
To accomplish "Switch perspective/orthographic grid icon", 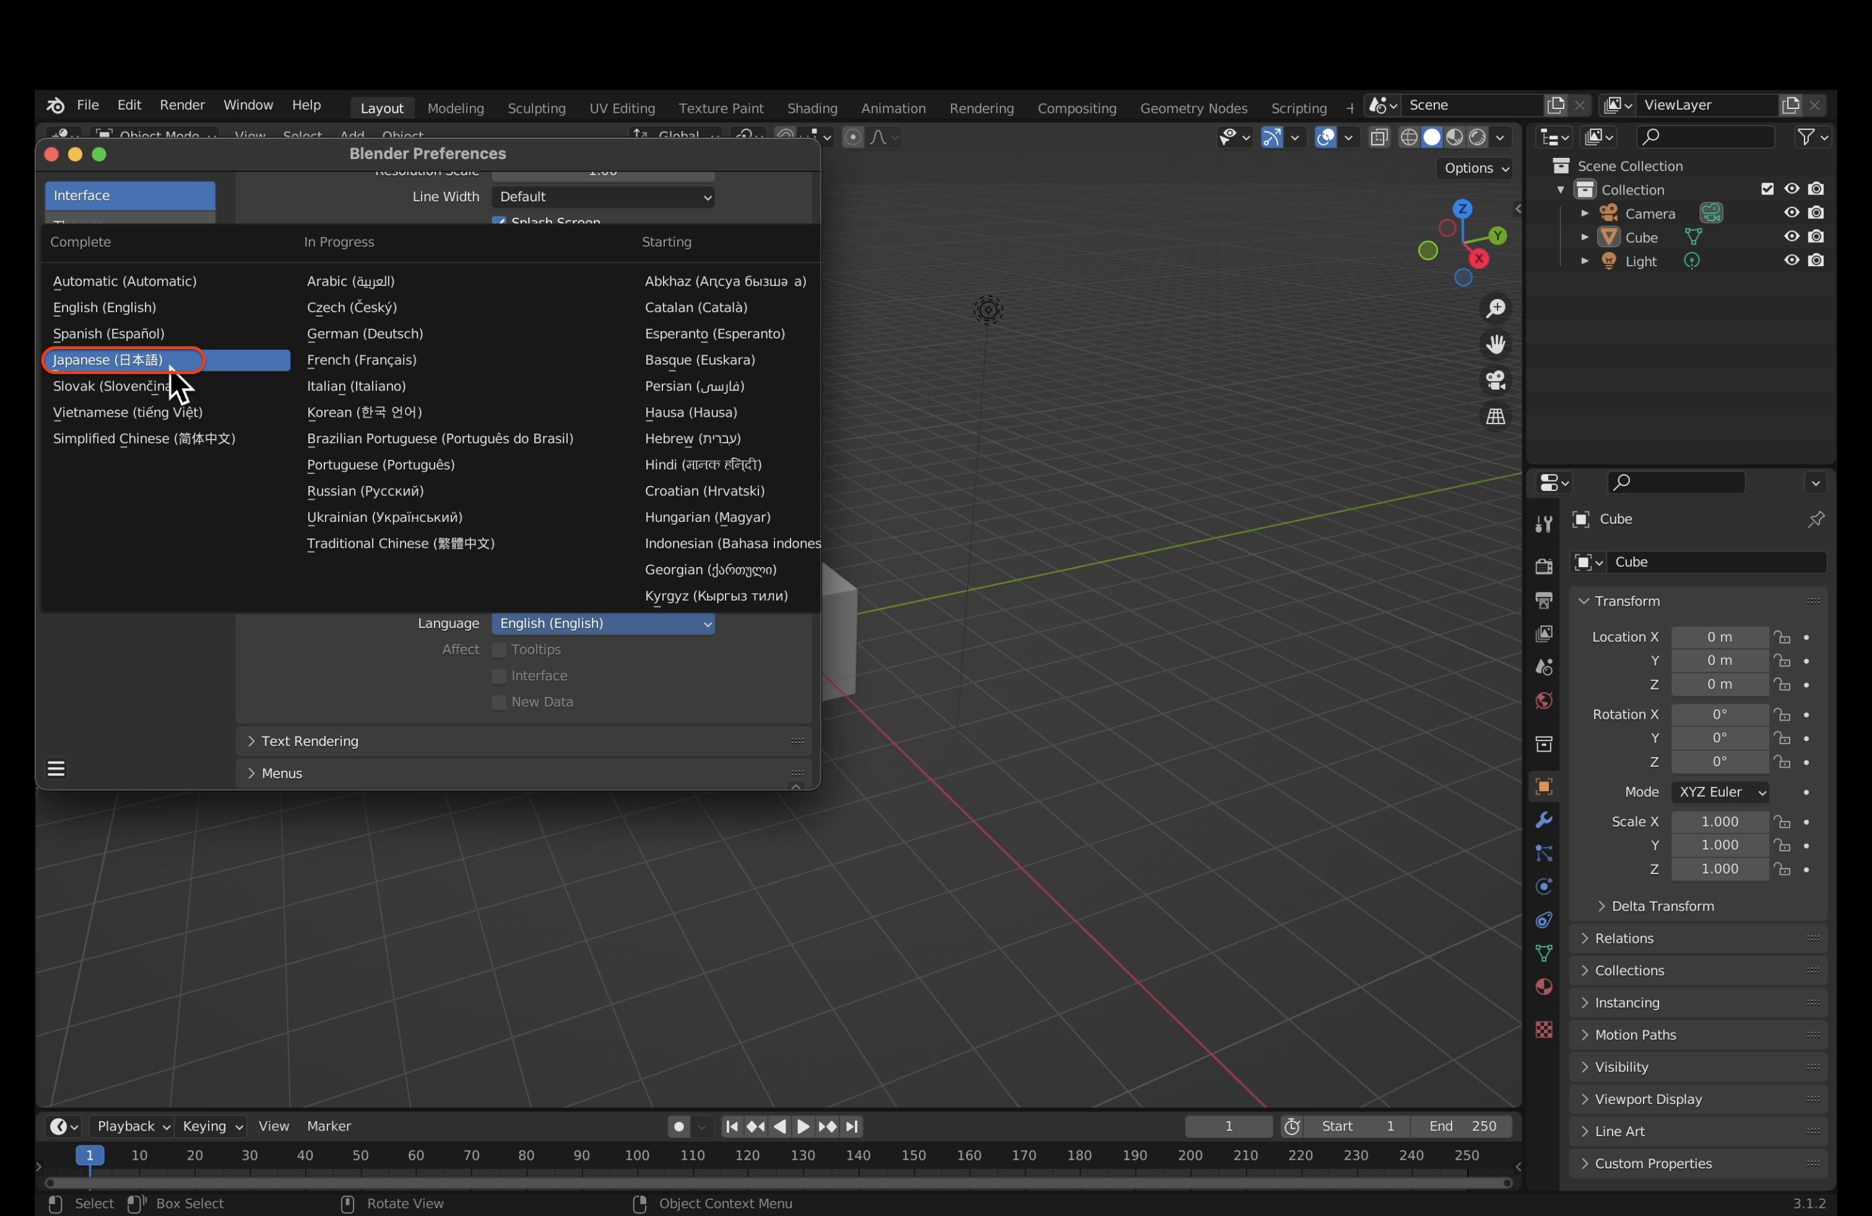I will click(1495, 417).
